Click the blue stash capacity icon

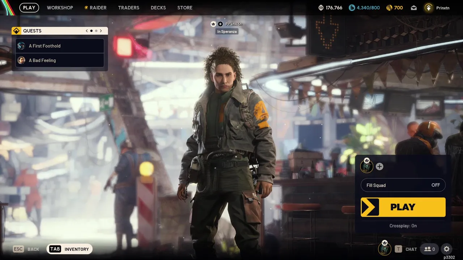pos(352,8)
